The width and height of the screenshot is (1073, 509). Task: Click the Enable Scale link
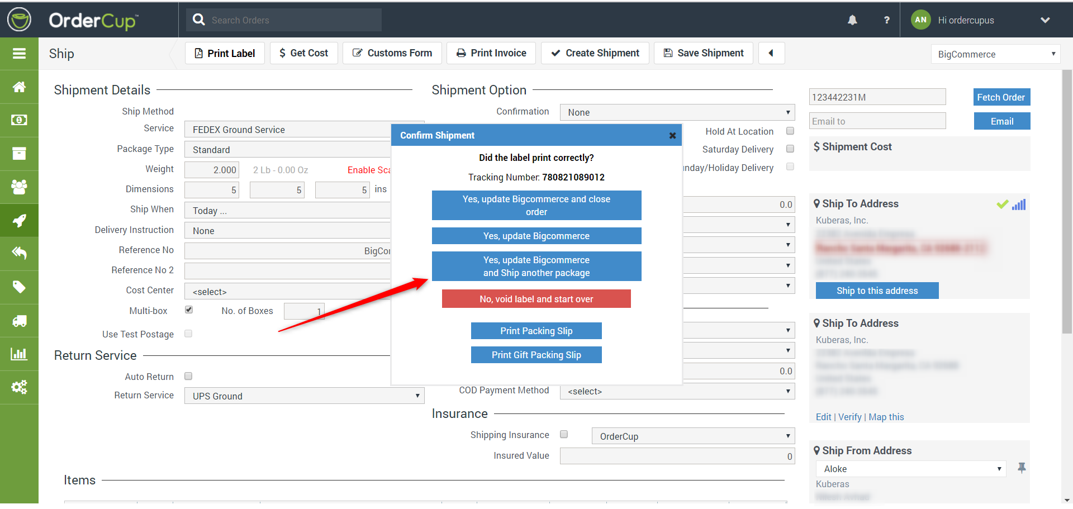369,170
